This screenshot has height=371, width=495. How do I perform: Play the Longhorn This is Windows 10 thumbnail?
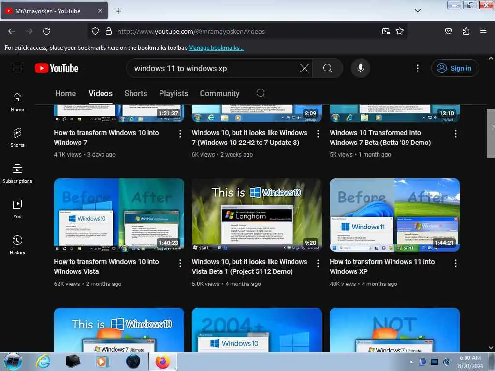click(257, 215)
